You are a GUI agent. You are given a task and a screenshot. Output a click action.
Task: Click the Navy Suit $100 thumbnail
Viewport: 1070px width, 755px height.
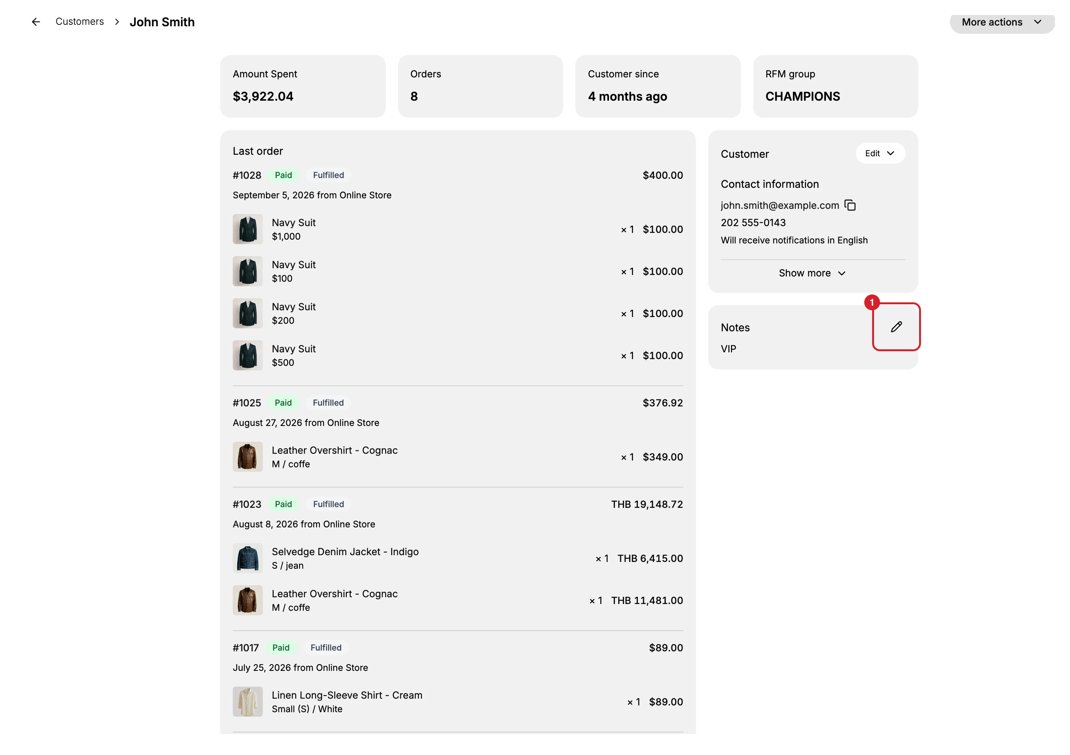[247, 271]
